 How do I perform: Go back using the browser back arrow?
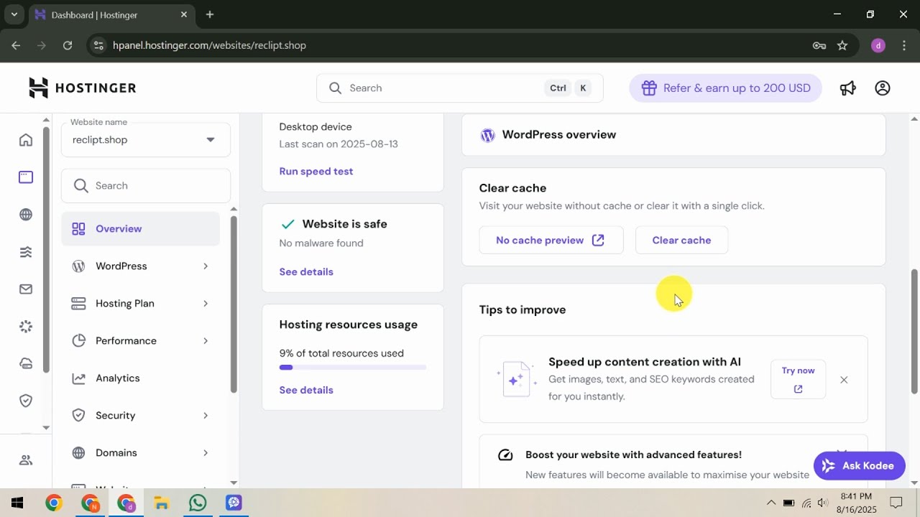click(17, 45)
